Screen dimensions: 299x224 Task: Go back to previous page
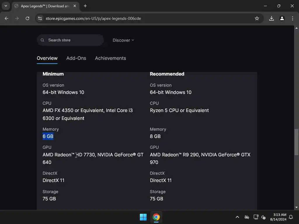click(x=6, y=18)
